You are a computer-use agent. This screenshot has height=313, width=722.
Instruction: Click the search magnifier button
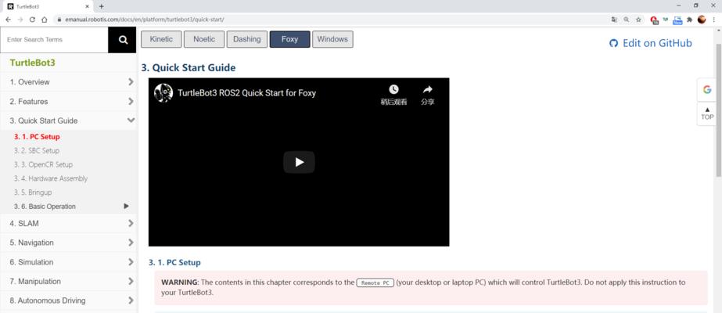123,40
